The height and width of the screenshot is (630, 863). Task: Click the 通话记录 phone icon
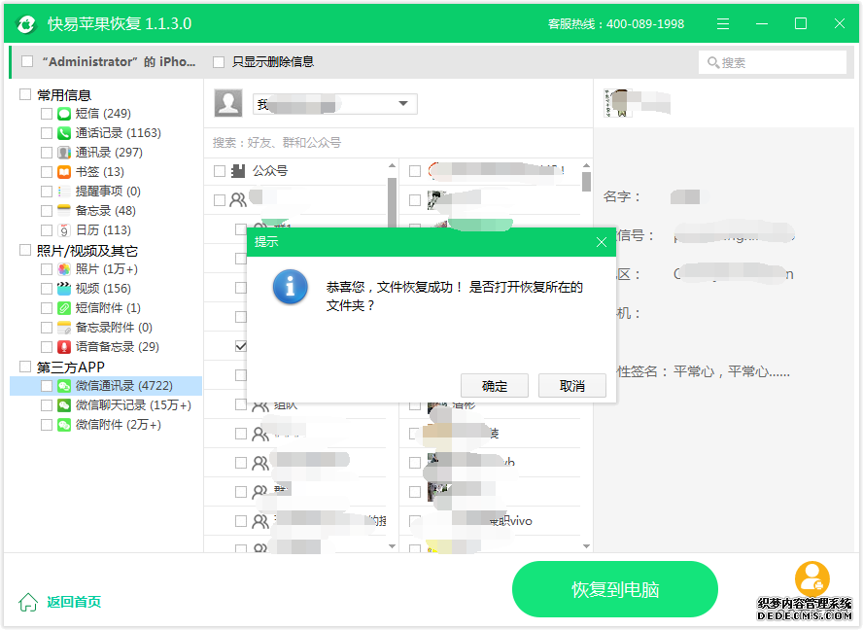click(x=64, y=133)
